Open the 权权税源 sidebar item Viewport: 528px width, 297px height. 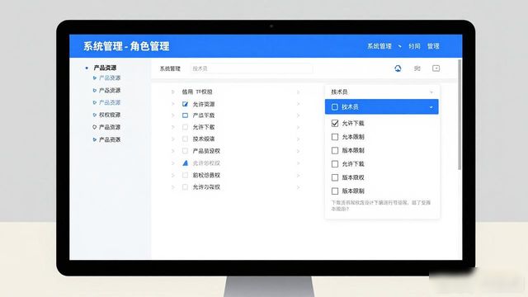(x=110, y=115)
